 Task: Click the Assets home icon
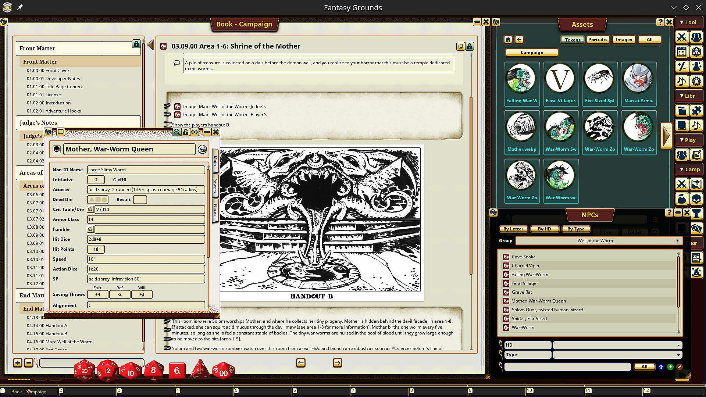508,40
